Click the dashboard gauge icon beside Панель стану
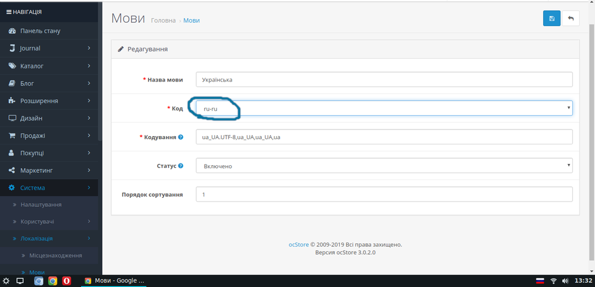Screen dimensions: 595x287 [12, 31]
